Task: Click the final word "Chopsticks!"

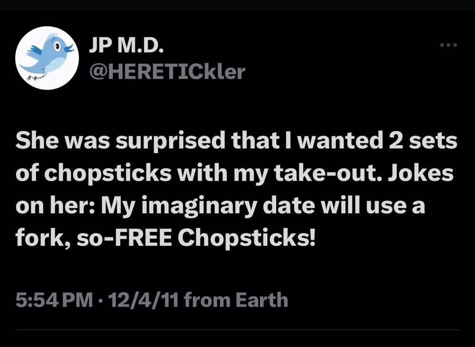Action: pos(247,239)
